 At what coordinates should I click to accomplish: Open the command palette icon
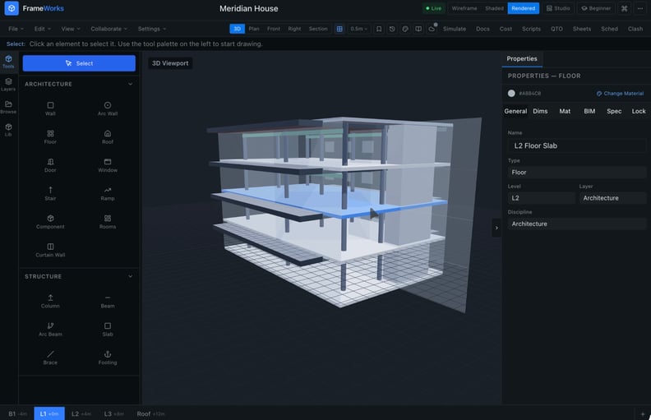coord(624,8)
